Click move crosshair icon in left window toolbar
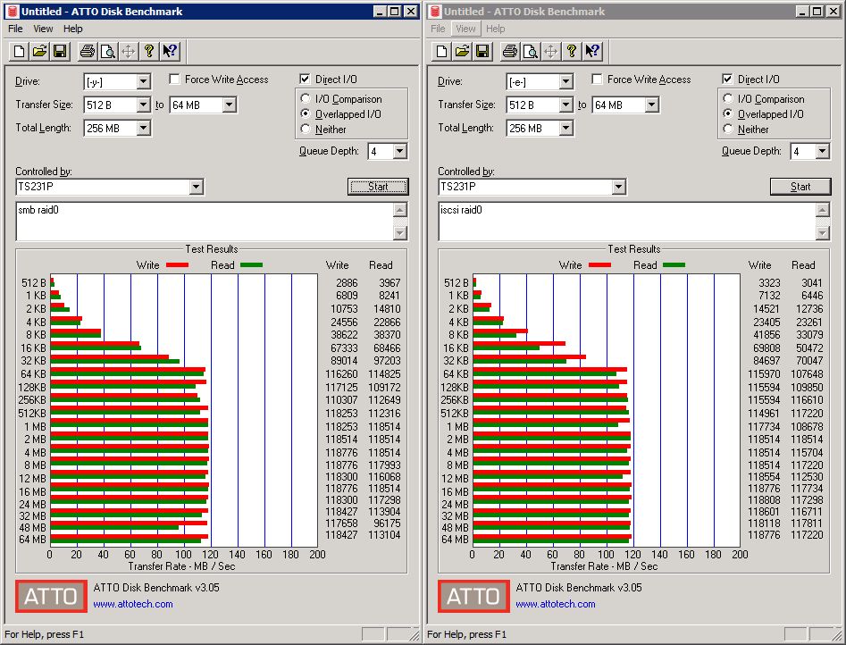This screenshot has width=846, height=645. 129,51
